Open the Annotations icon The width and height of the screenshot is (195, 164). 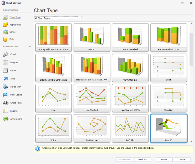click(x=5, y=119)
